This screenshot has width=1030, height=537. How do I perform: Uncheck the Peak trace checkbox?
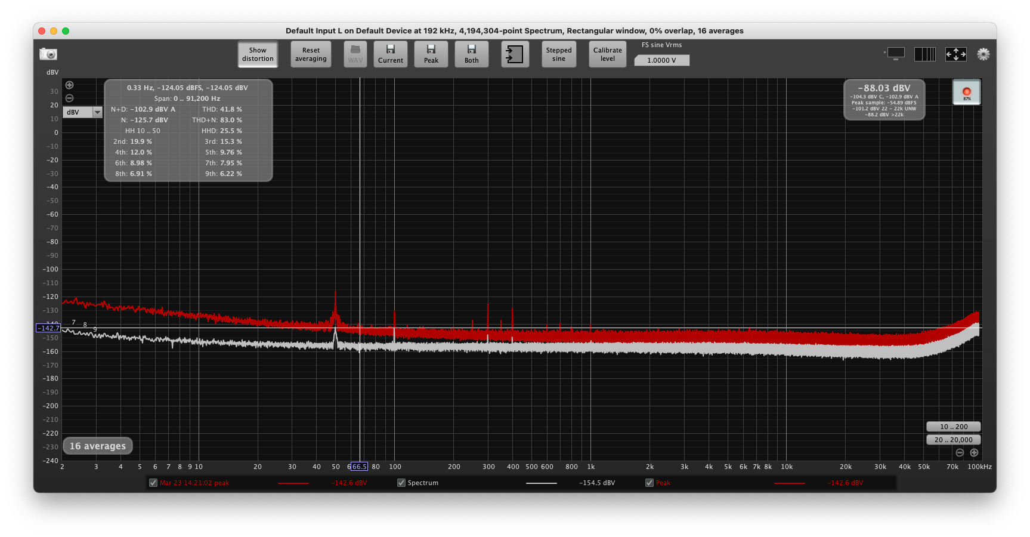pyautogui.click(x=649, y=483)
